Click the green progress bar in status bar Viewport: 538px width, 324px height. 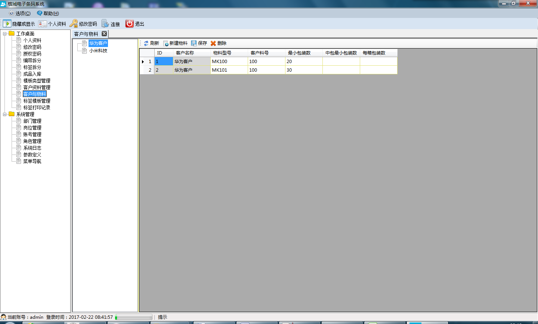(x=134, y=317)
